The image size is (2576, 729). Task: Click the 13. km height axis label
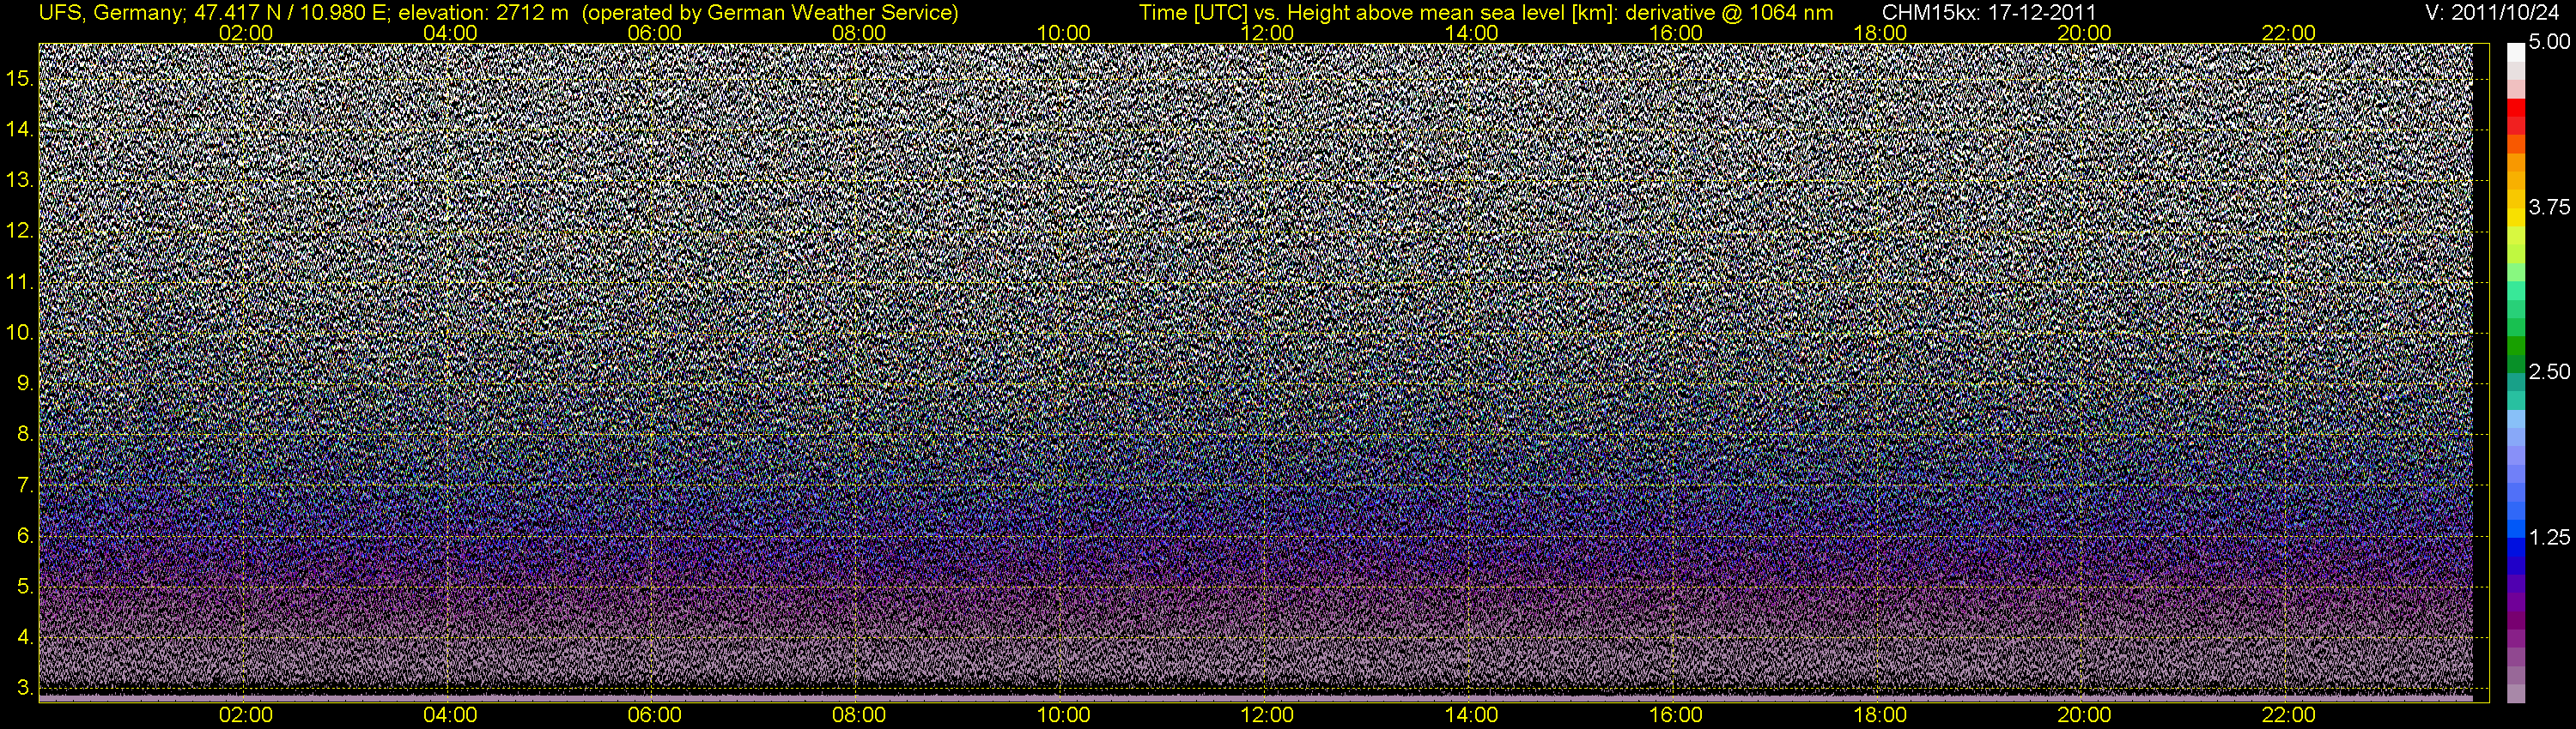20,181
